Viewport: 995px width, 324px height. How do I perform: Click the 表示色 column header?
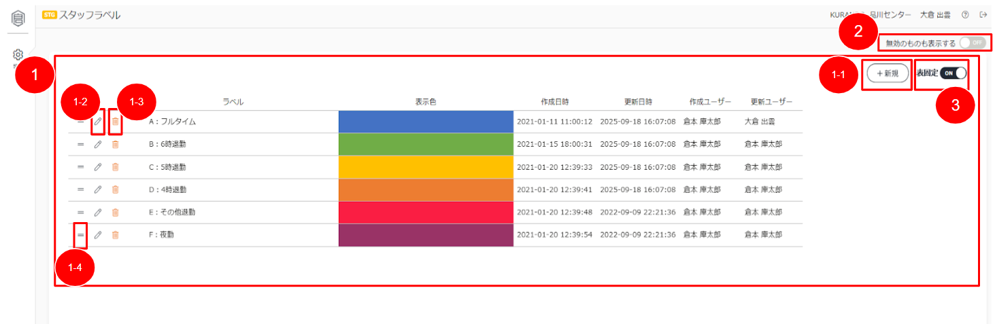(426, 102)
